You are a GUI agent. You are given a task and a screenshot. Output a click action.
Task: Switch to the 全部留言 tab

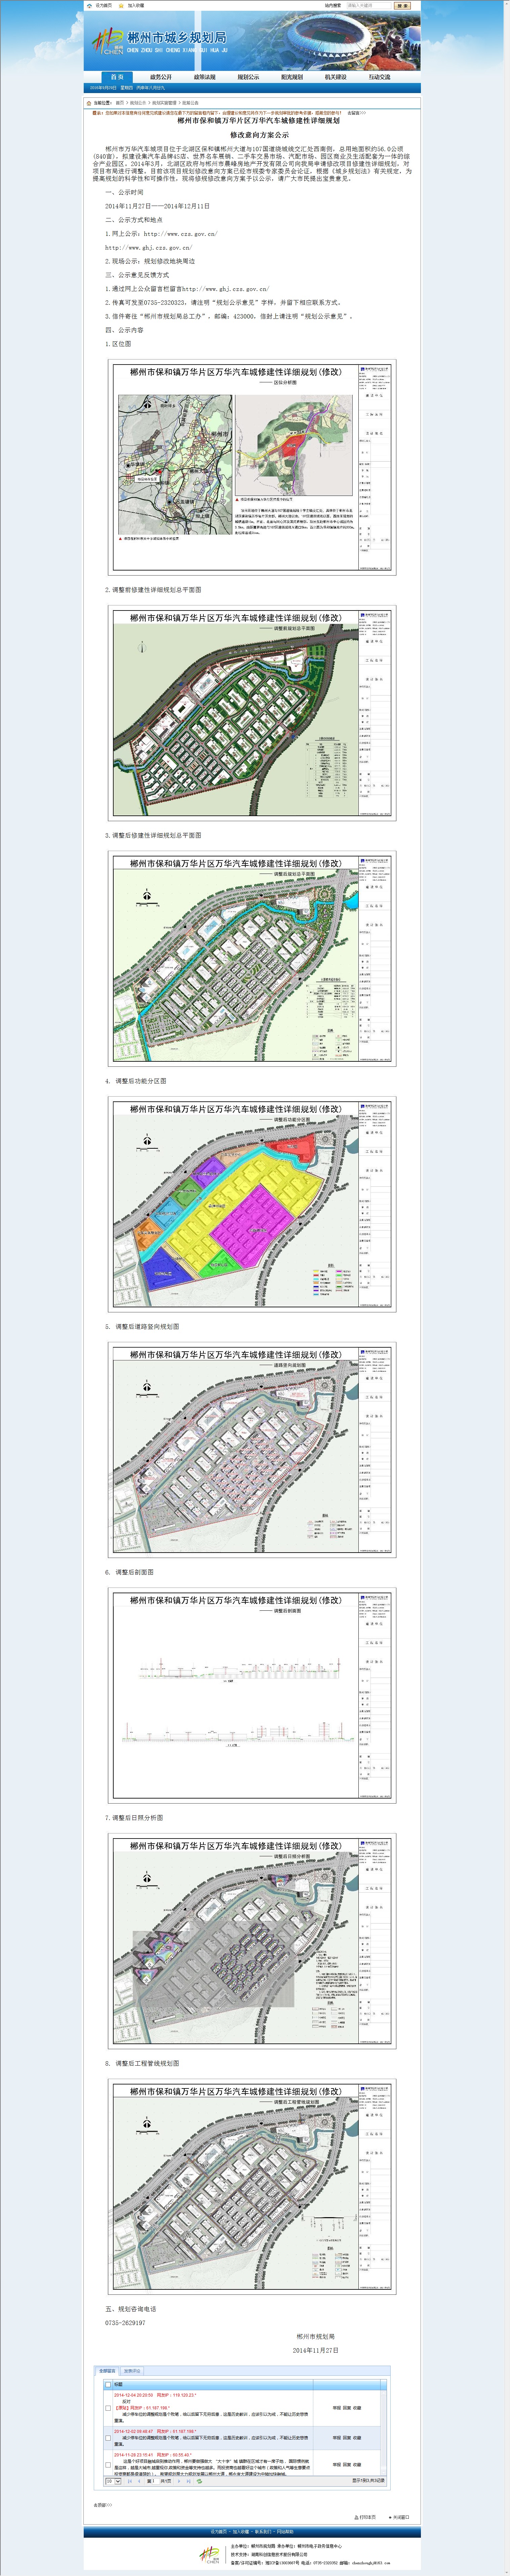[107, 2371]
